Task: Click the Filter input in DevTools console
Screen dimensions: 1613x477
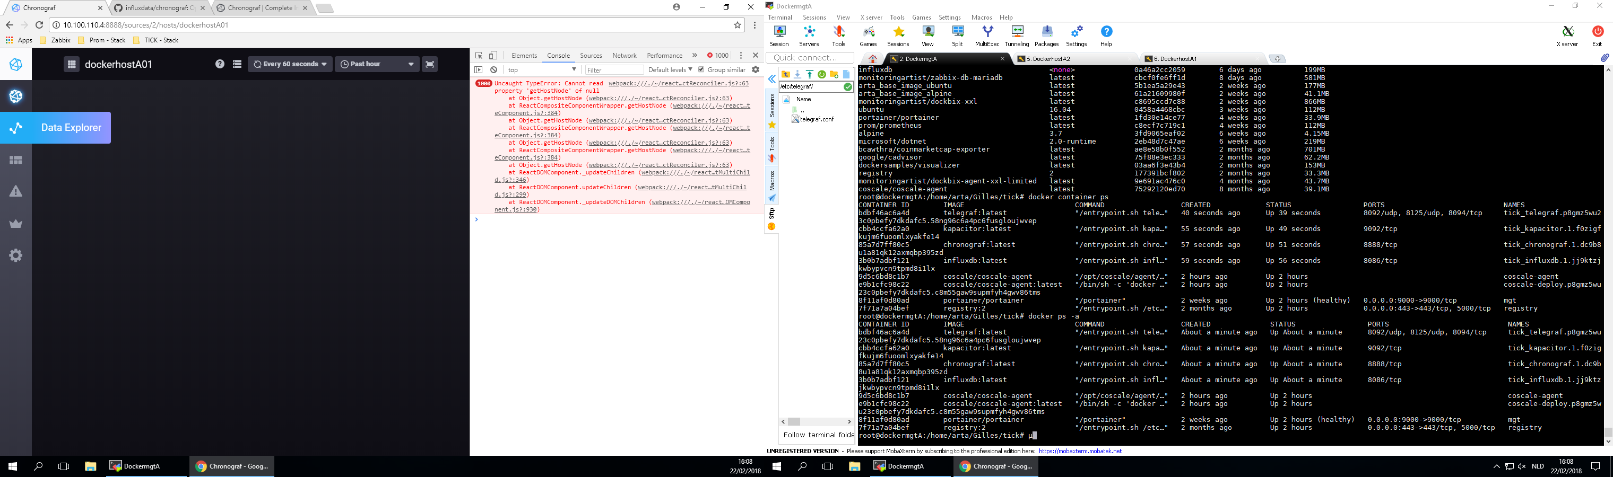Action: coord(614,69)
